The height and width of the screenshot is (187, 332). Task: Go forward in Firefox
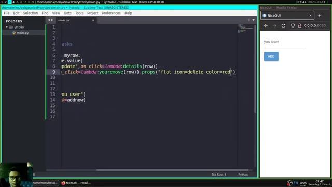[x=274, y=25]
